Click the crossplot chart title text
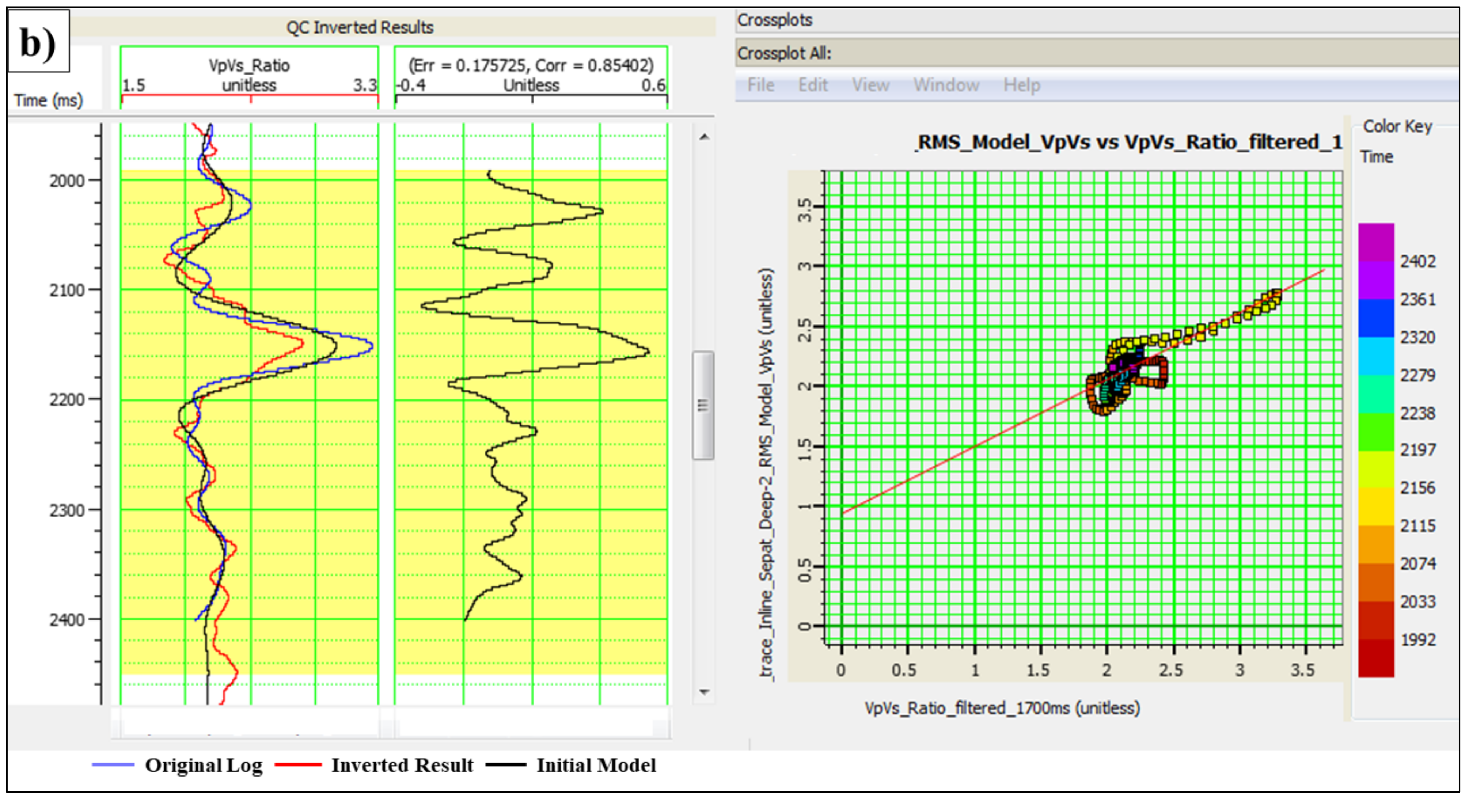 click(x=1128, y=142)
